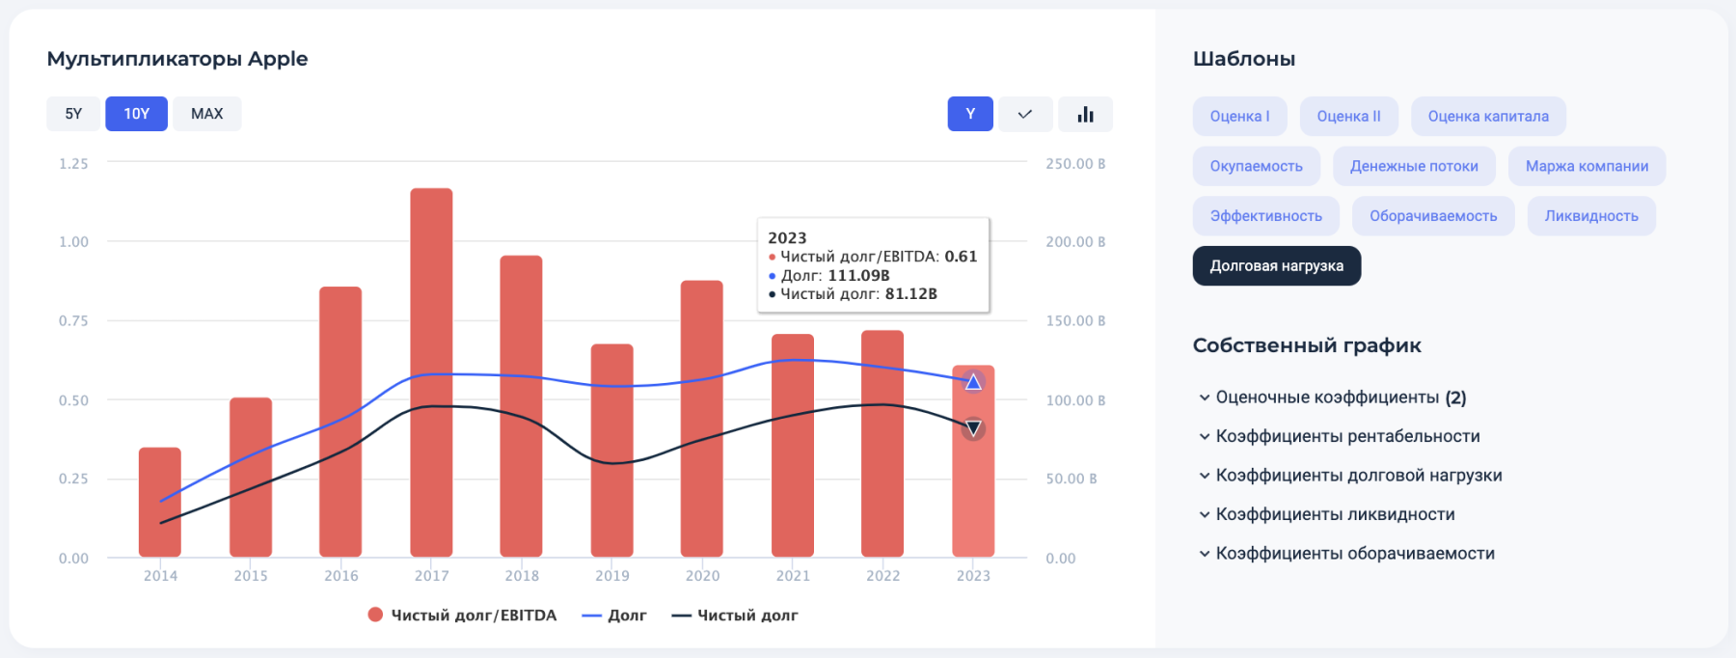The image size is (1736, 658).
Task: Click the 1.25 left axis label
Action: tap(73, 164)
